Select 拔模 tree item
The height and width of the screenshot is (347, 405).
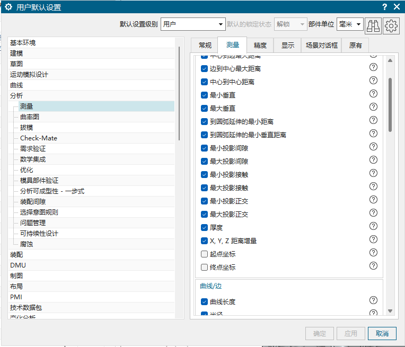pyautogui.click(x=96, y=127)
